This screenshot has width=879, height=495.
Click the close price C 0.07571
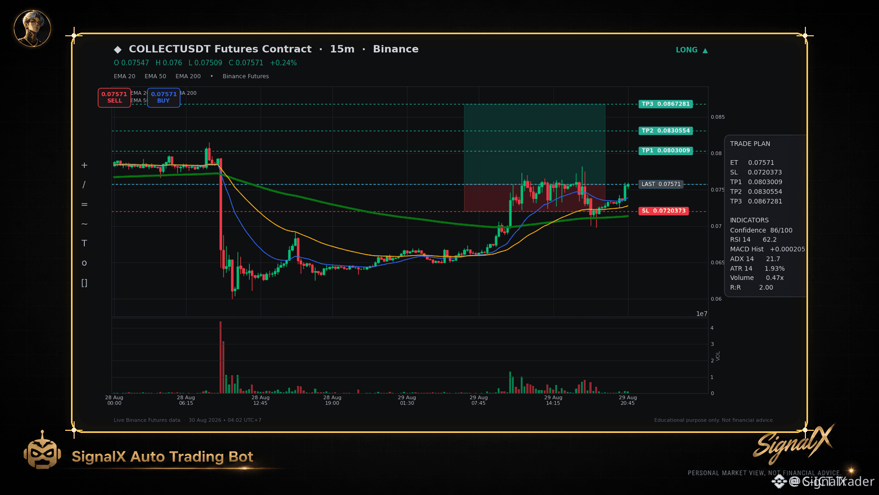pyautogui.click(x=246, y=63)
